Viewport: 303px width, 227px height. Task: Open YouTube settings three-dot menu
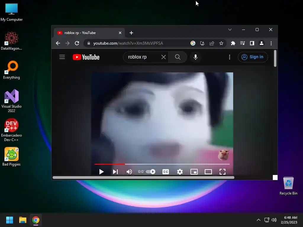pos(229,57)
